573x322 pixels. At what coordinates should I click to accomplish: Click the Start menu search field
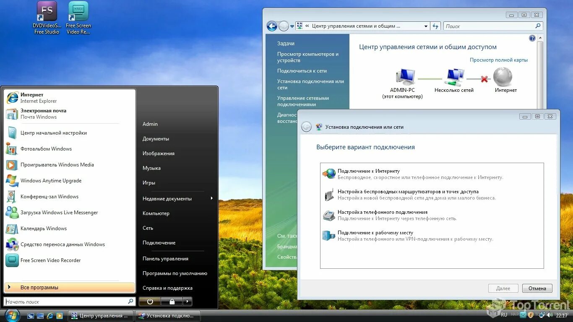pyautogui.click(x=70, y=301)
